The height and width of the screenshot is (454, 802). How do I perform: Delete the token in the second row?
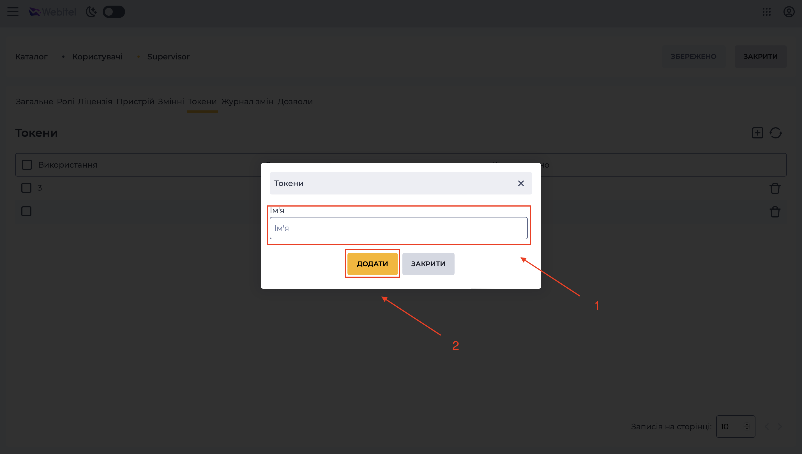pos(775,212)
